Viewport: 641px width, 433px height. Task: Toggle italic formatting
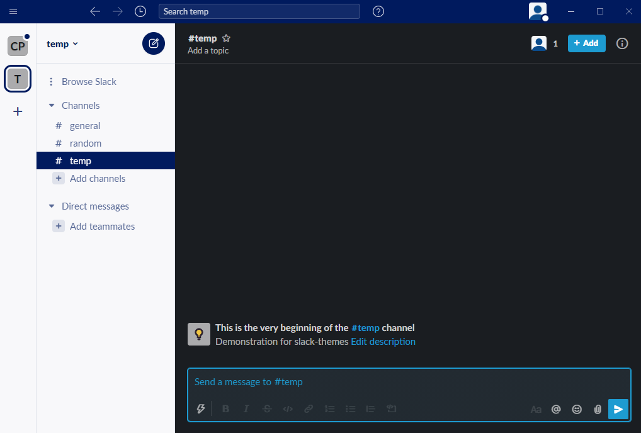246,408
